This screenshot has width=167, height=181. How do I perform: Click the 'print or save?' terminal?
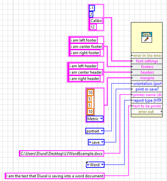pos(147,89)
